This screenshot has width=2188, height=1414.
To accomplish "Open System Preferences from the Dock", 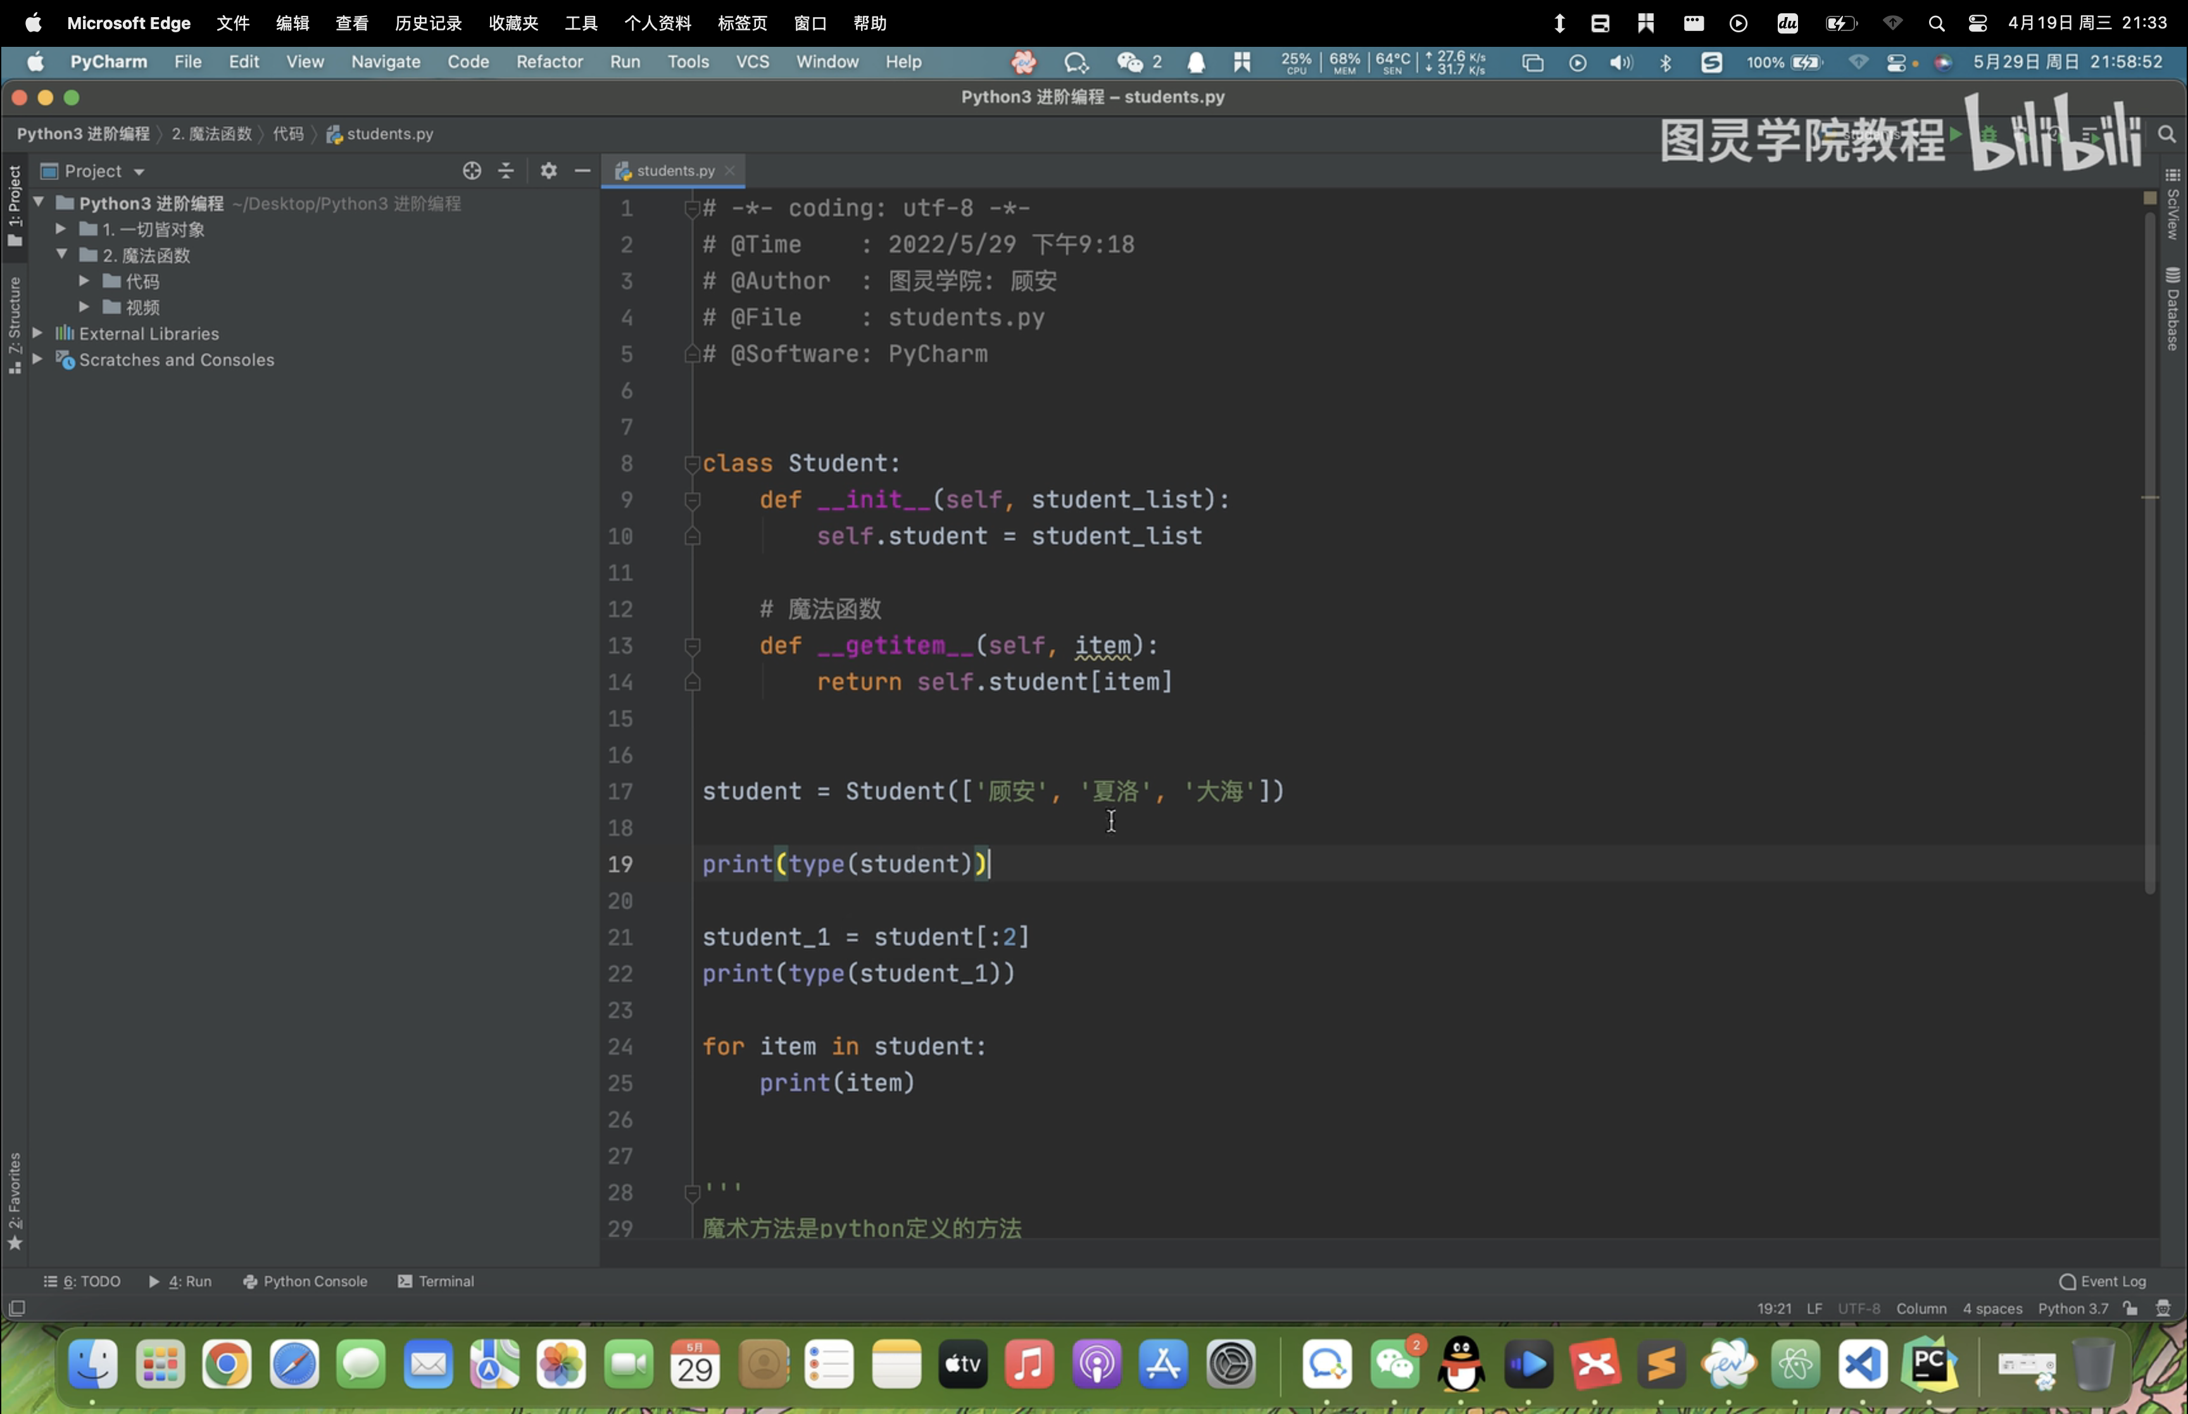I will click(x=1231, y=1365).
